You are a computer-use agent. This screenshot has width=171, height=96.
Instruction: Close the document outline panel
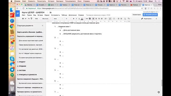click(x=42, y=26)
